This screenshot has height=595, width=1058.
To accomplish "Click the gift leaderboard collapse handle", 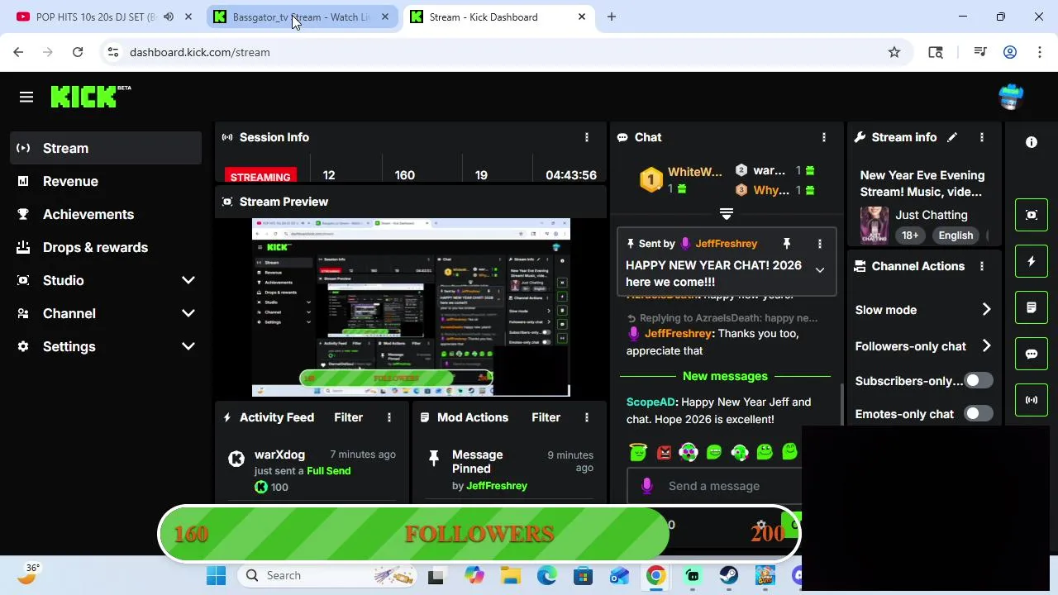I will point(727,214).
